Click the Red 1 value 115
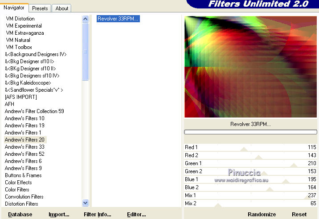This screenshot has width=319, height=219. pyautogui.click(x=312, y=147)
